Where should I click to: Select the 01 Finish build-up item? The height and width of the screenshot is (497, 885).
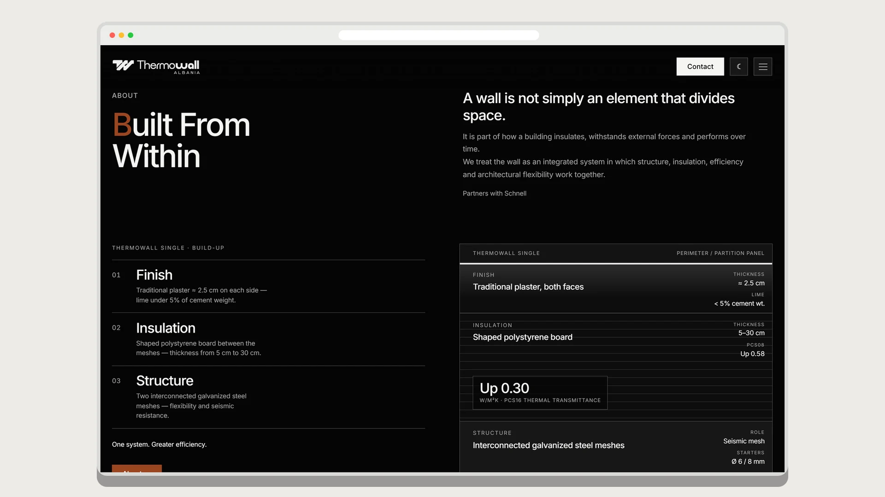[268, 286]
